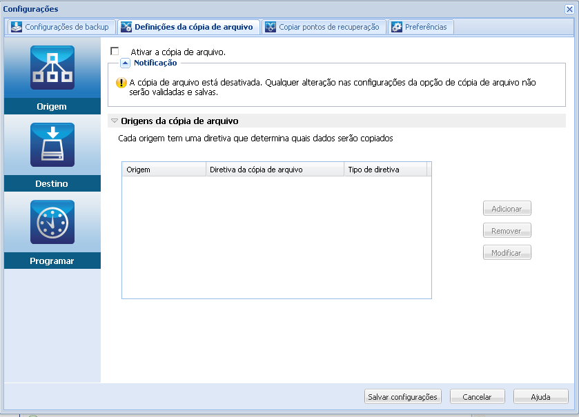The image size is (579, 417).
Task: Click the copy recovery points tab icon
Action: (x=271, y=27)
